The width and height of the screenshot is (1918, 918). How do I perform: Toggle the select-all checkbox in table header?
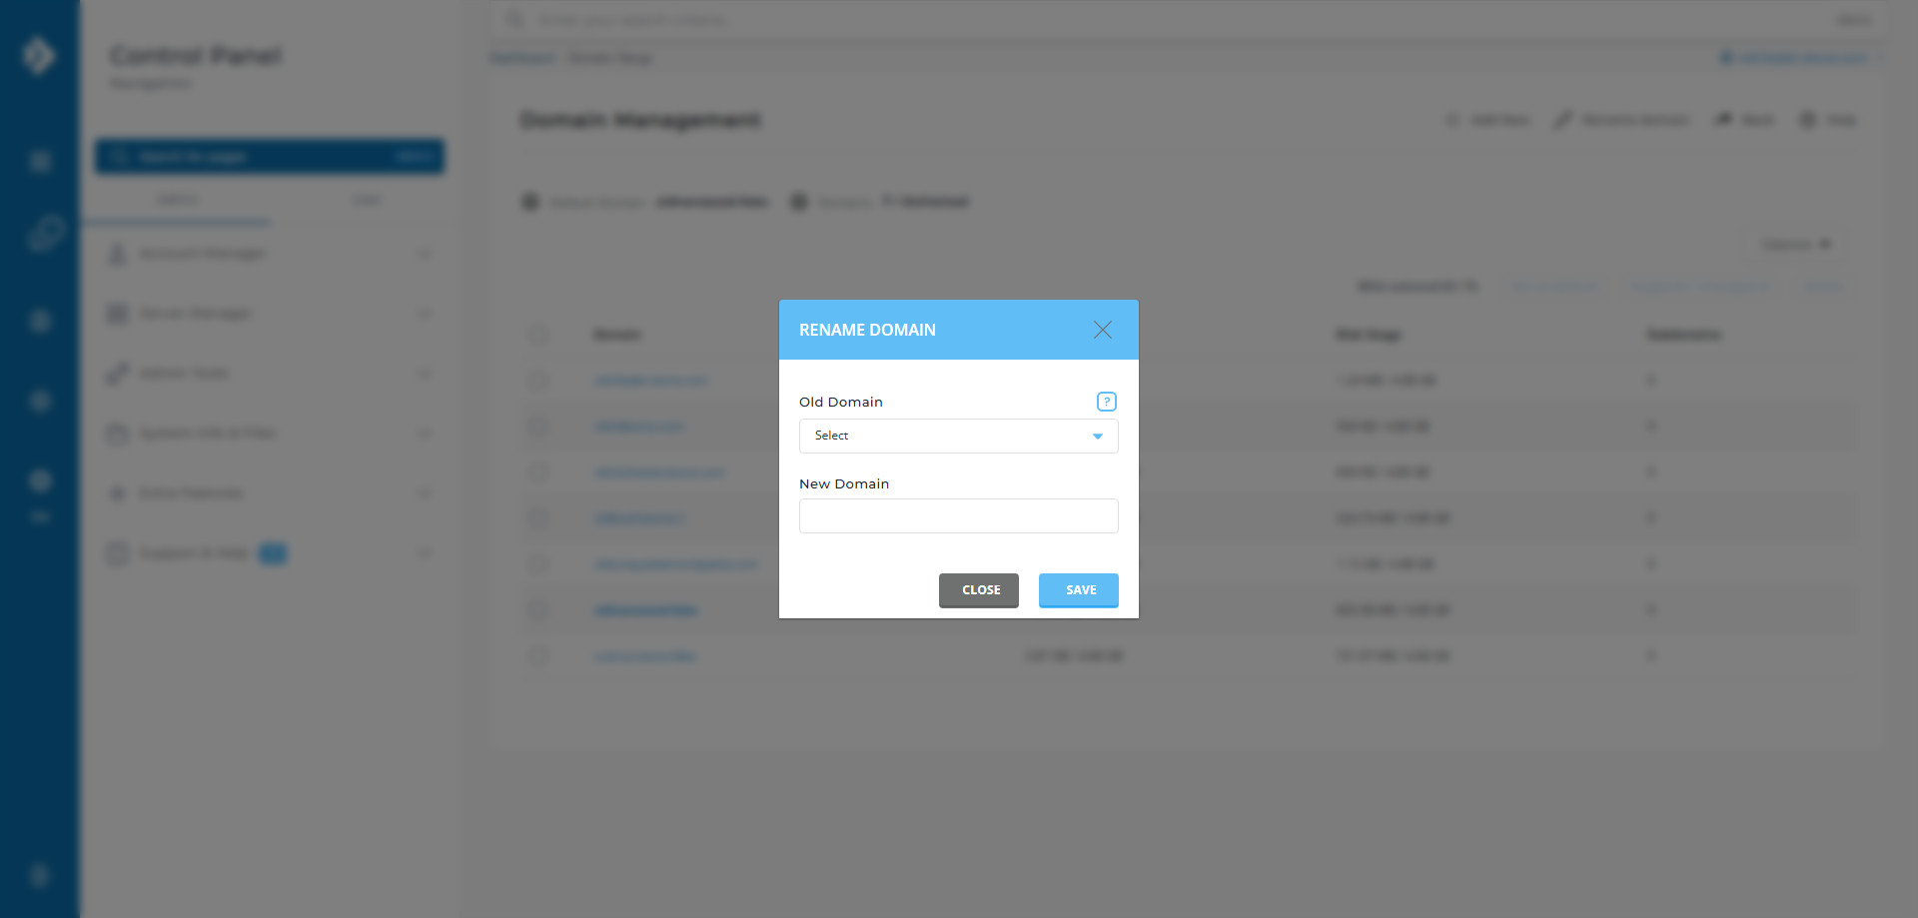pos(539,335)
